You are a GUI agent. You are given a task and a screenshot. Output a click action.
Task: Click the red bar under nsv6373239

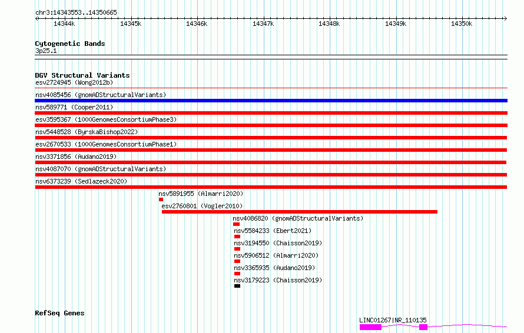coord(271,187)
